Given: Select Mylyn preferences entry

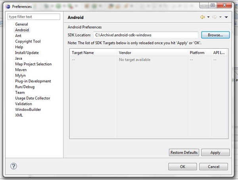Looking at the screenshot, I should [20, 76].
